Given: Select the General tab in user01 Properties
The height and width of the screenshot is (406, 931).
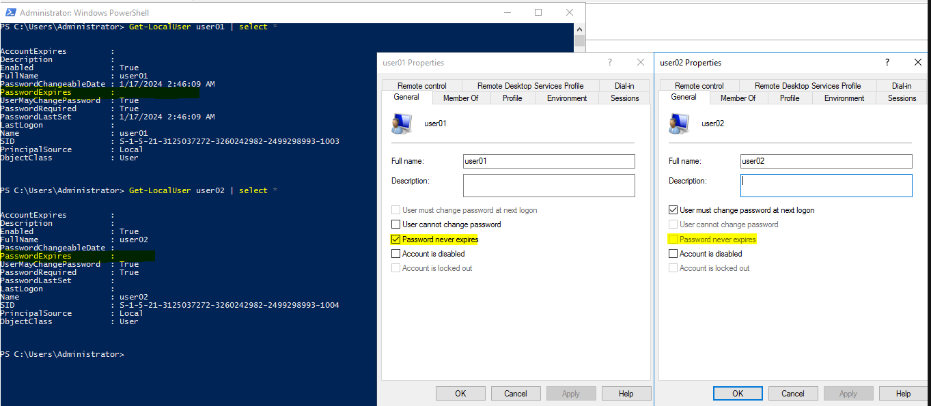Looking at the screenshot, I should tap(406, 98).
